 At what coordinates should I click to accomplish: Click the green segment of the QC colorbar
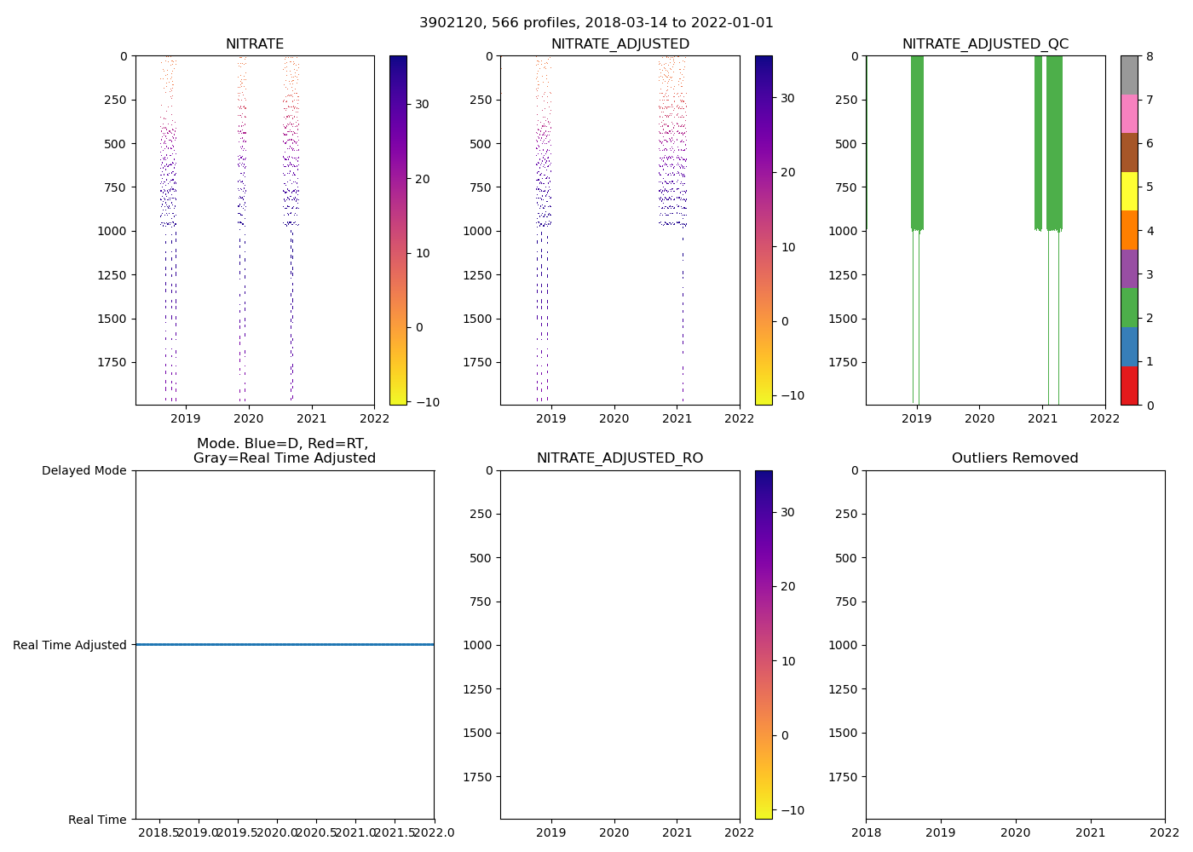1129,308
